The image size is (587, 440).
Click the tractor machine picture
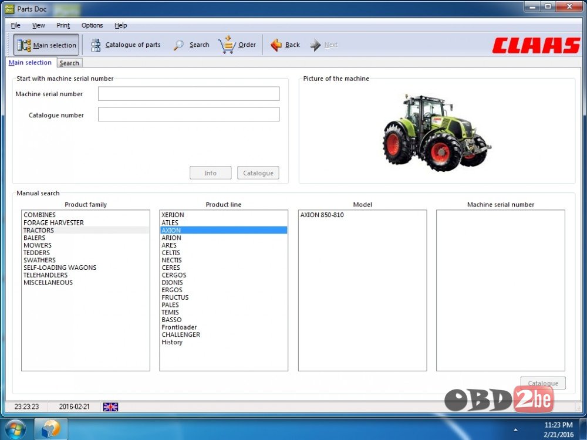click(x=437, y=133)
